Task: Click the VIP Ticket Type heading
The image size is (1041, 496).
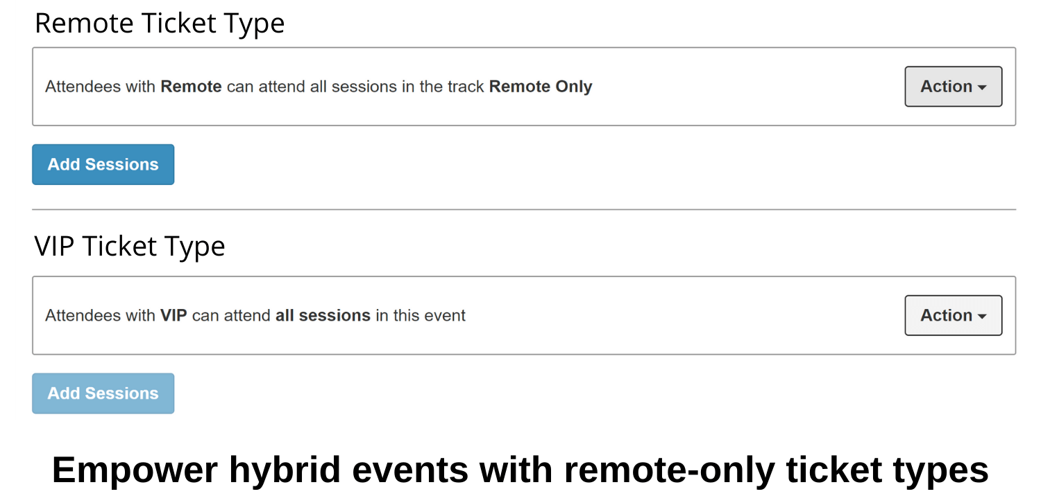Action: tap(130, 247)
